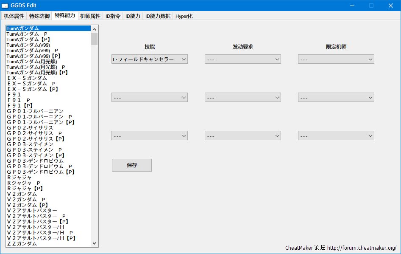This screenshot has height=254, width=401.
Task: Click the scroll down arrow in unit list
Action: click(x=94, y=244)
